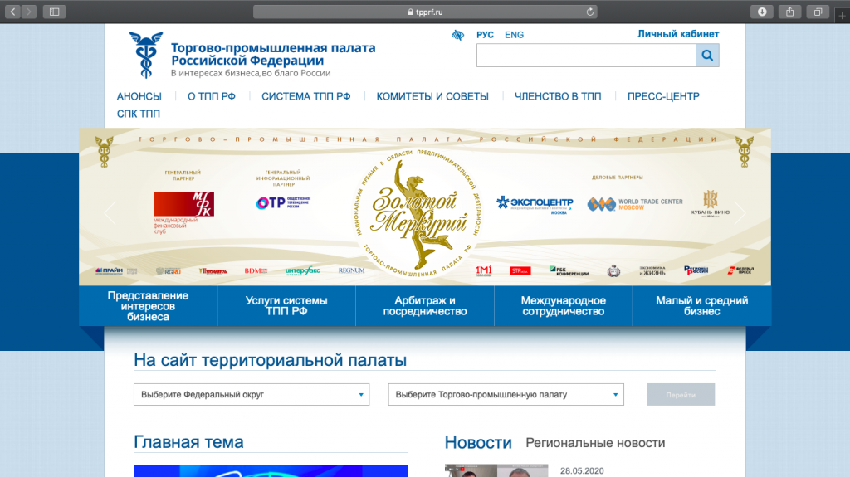Screen dimensions: 850x477
Task: Switch to the Региональные новости tab
Action: pyautogui.click(x=595, y=443)
